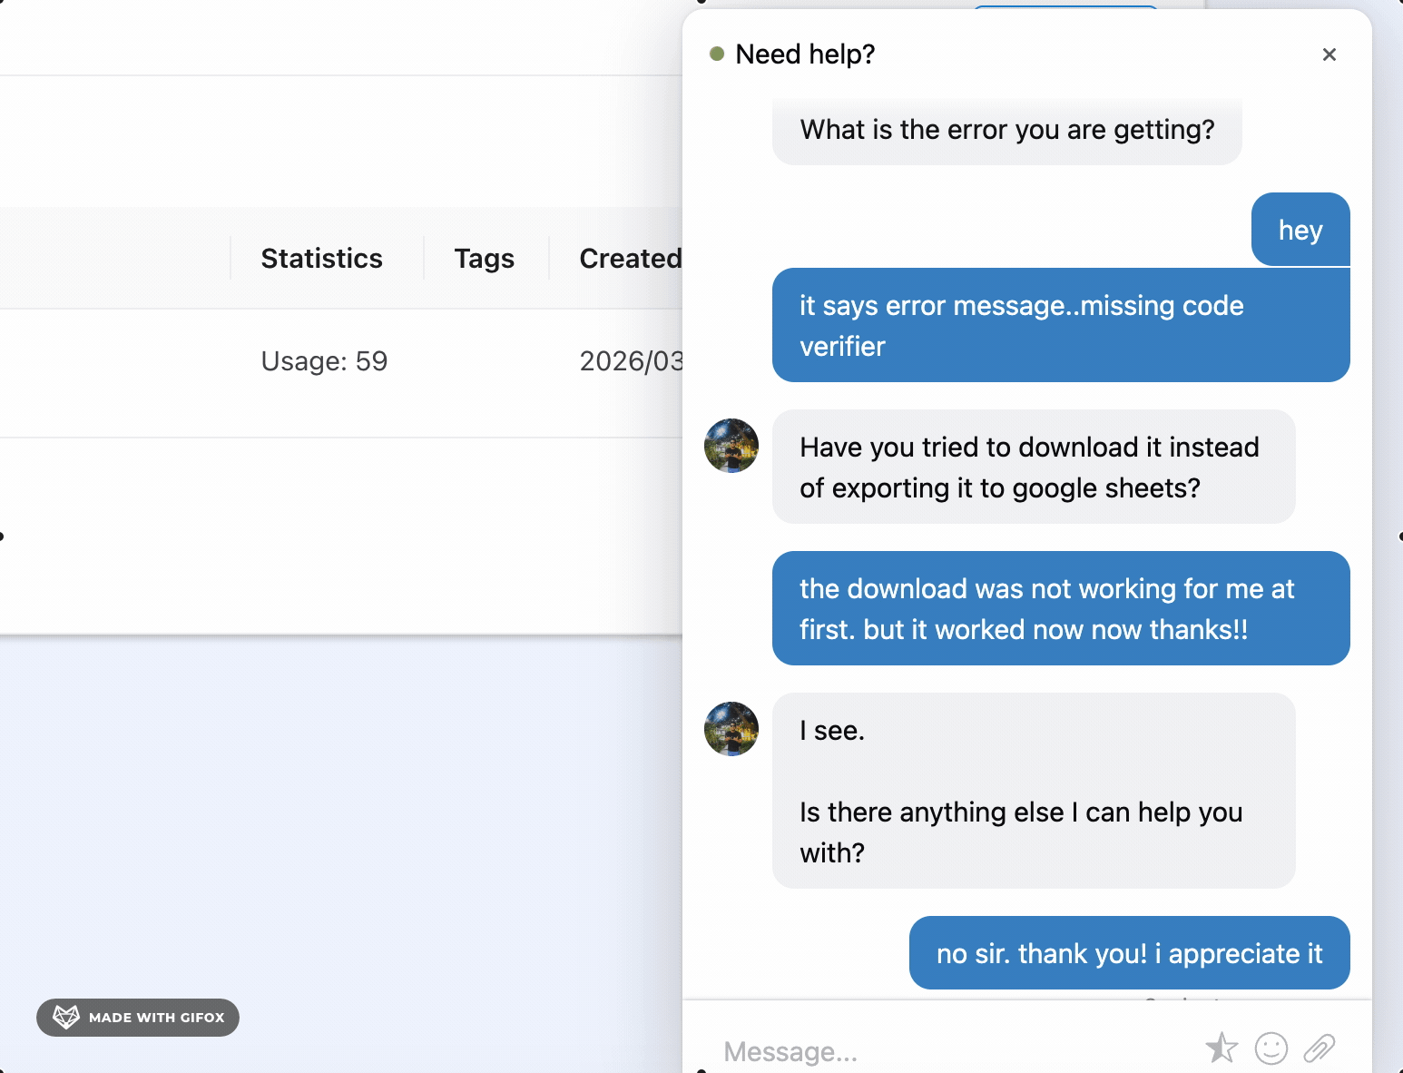Viewport: 1403px width, 1073px height.
Task: Click the green online status dot
Action: (719, 54)
